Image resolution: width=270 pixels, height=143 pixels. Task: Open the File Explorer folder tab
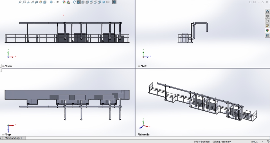267,21
